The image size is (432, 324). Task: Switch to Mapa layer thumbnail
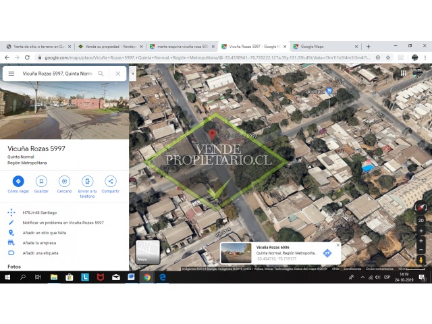tap(148, 251)
